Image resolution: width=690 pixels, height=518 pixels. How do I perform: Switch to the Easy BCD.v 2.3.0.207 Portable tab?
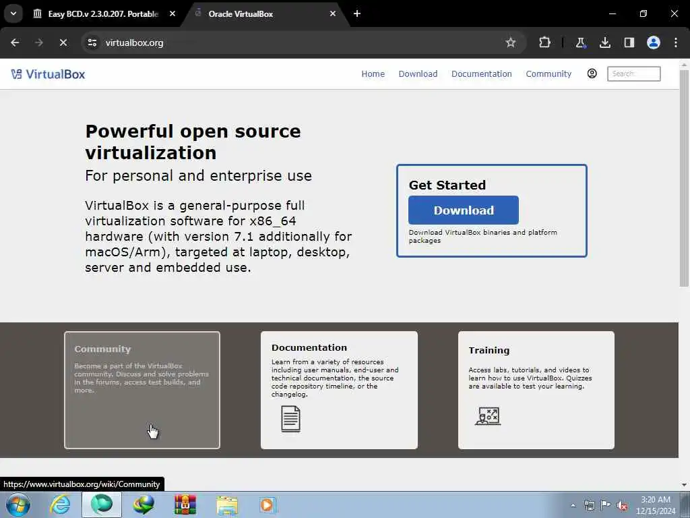click(103, 13)
